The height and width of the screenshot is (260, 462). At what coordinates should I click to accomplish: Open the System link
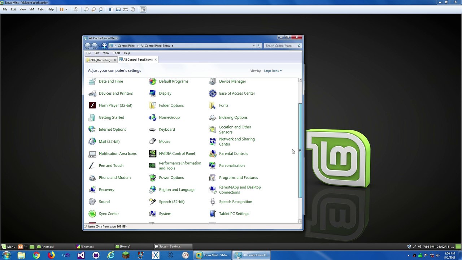(x=165, y=214)
